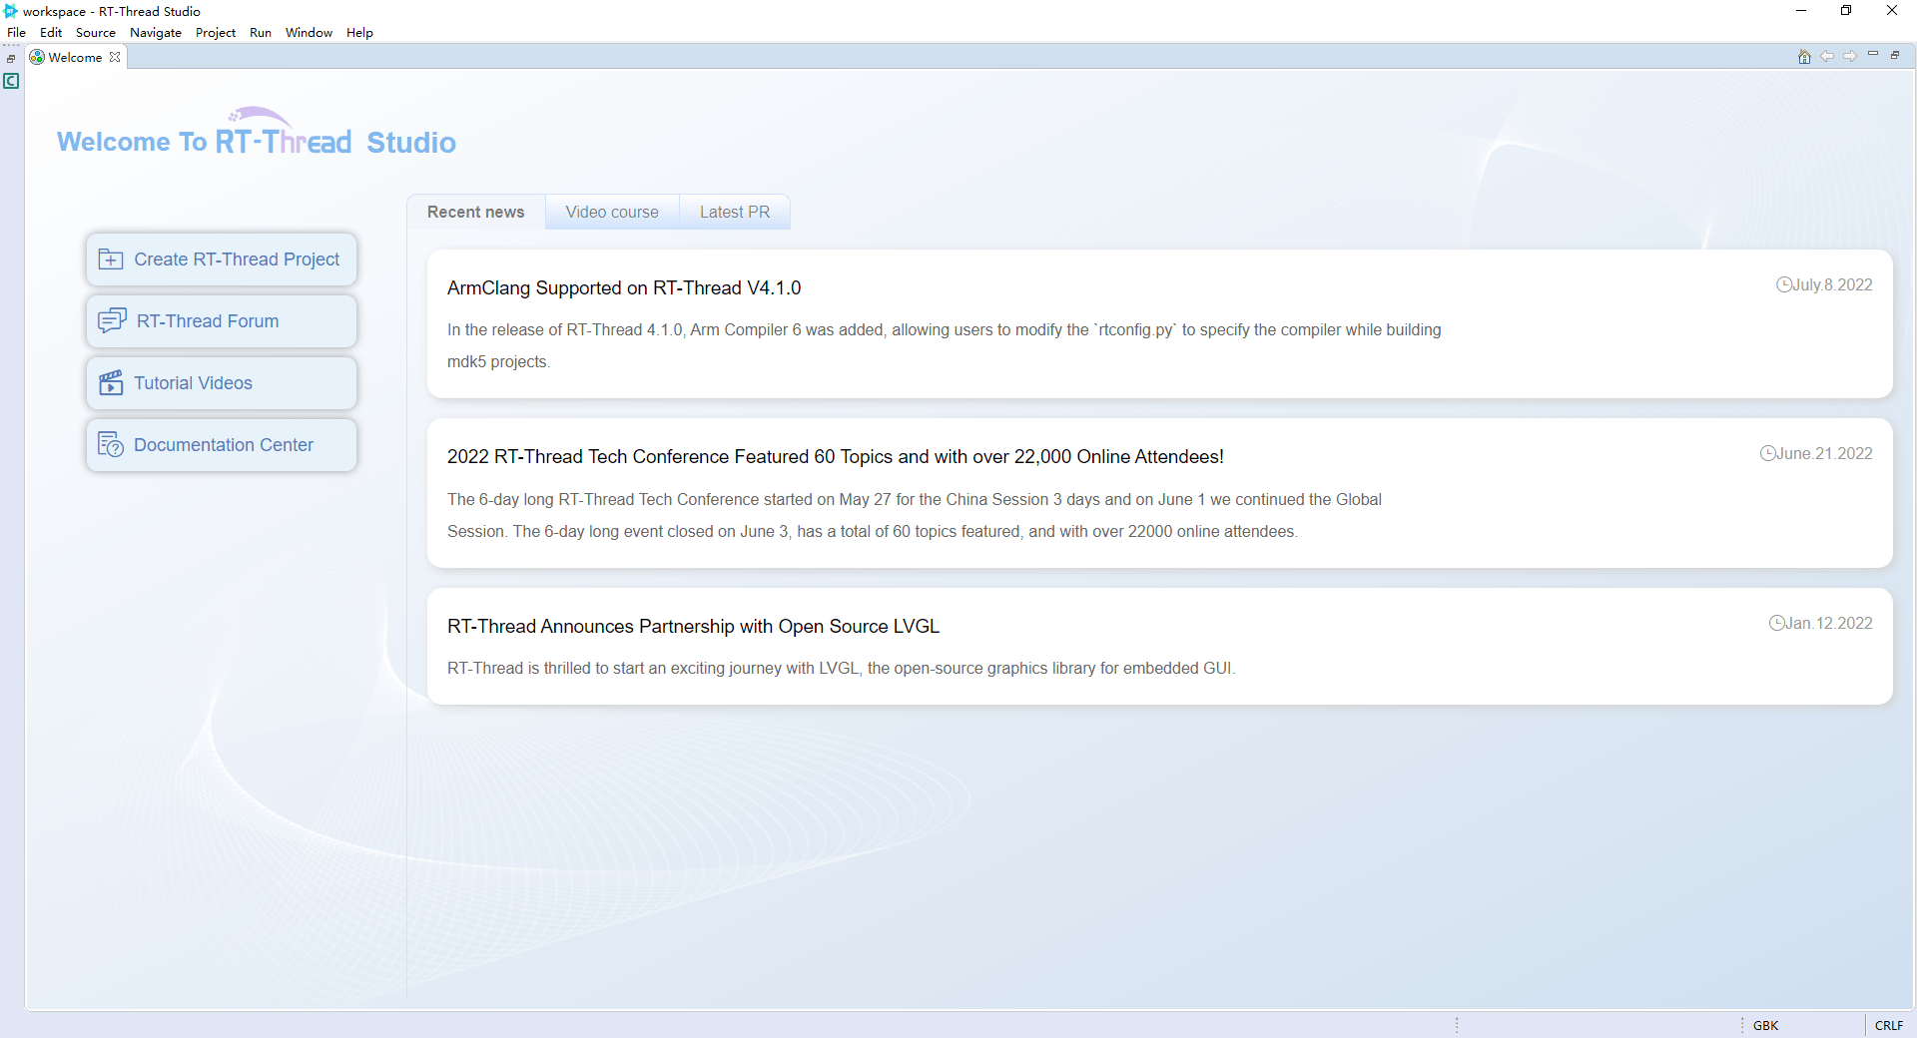Minimize the Welcome view panel

pyautogui.click(x=1873, y=55)
